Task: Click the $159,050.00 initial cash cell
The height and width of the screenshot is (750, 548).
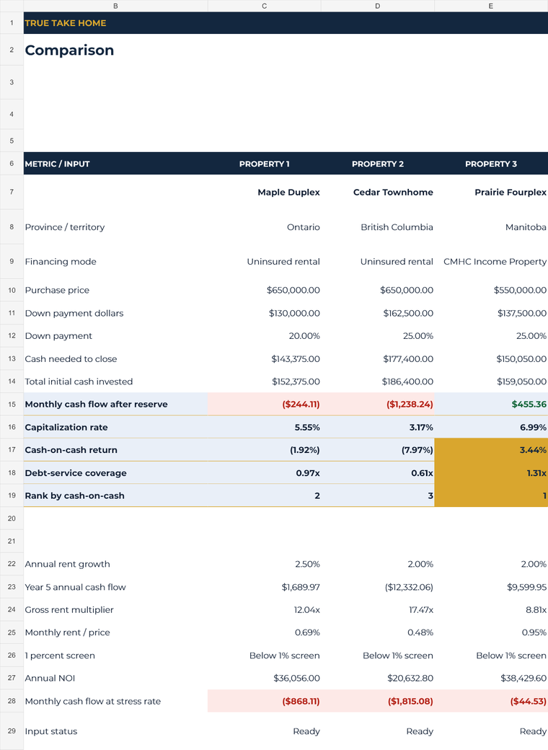Action: point(490,381)
